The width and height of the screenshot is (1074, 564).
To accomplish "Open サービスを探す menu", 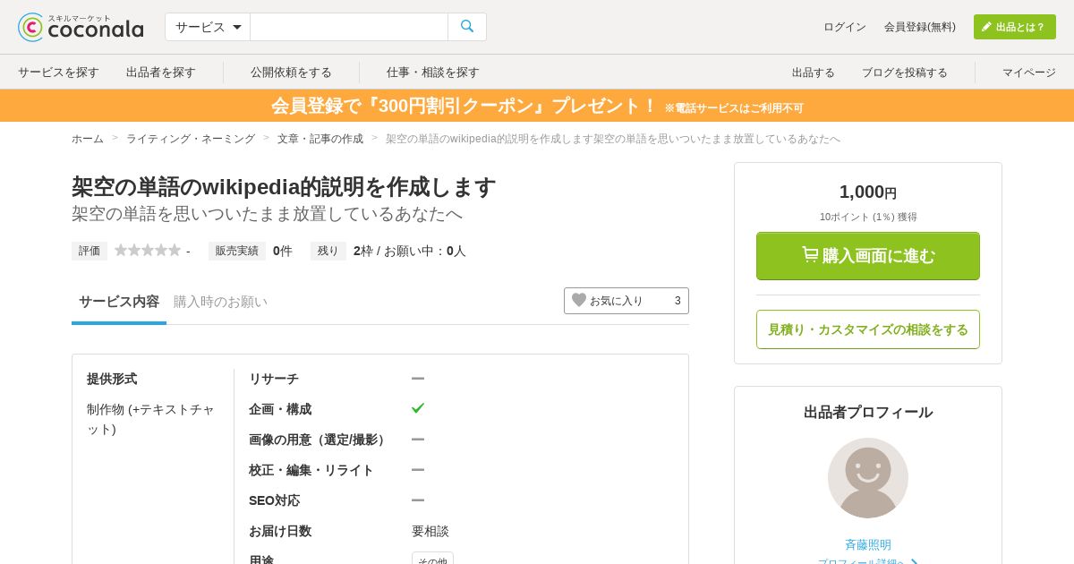I will [58, 73].
